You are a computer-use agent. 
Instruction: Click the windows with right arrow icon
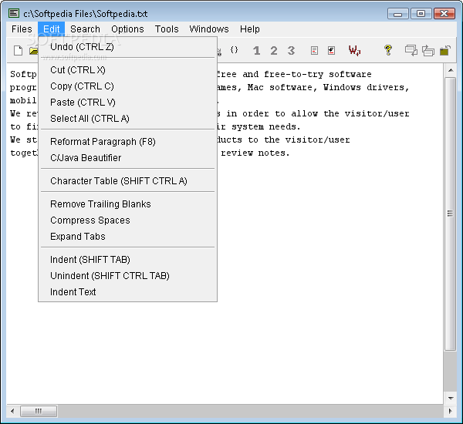pos(428,50)
